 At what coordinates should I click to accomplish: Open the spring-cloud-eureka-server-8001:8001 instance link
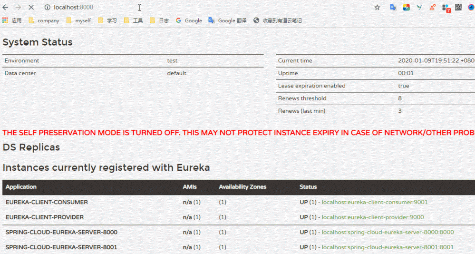click(388, 247)
